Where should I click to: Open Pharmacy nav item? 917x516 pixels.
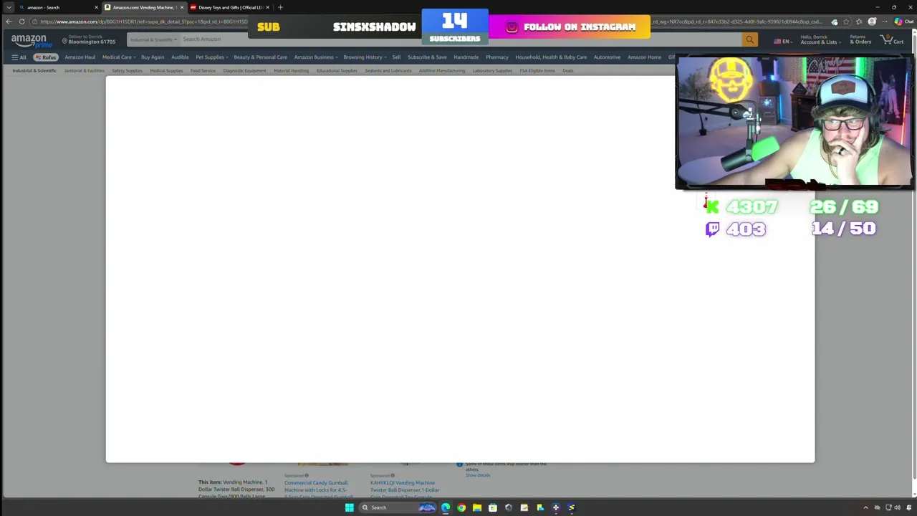pyautogui.click(x=496, y=57)
